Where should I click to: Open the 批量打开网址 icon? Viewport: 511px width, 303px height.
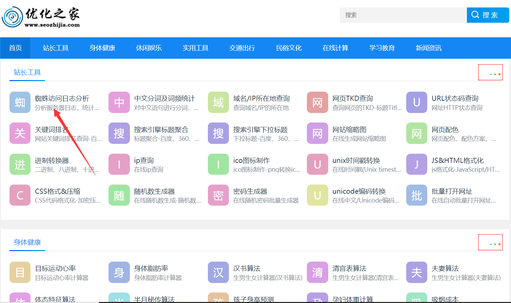coord(417,195)
